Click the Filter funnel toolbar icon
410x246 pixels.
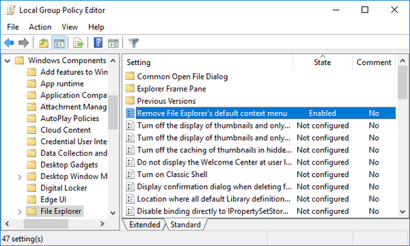[x=133, y=43]
